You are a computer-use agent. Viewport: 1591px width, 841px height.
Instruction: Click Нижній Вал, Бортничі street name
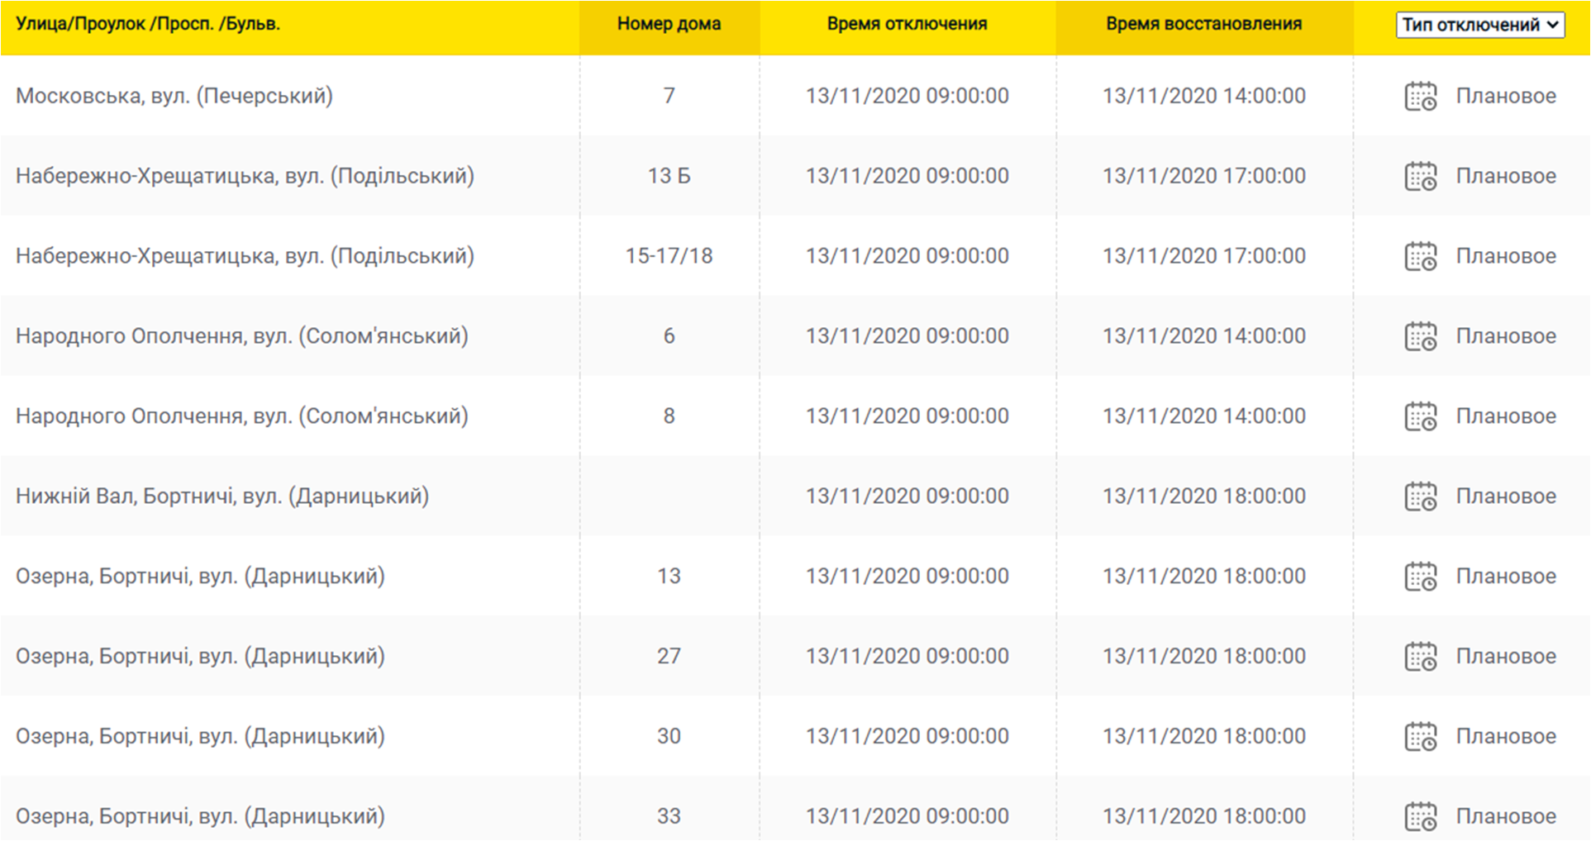point(222,497)
